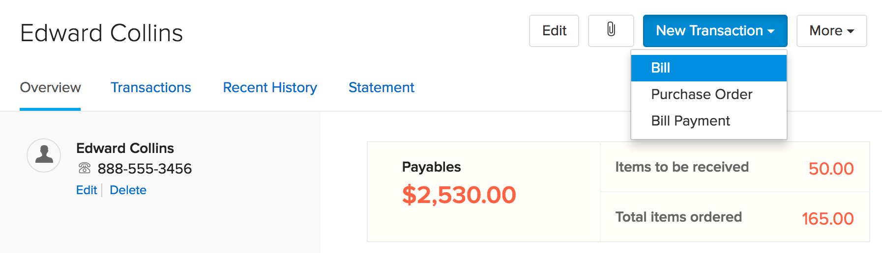Click Edit link under contact phone

click(x=87, y=190)
